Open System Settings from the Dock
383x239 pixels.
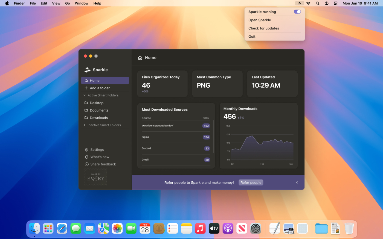click(x=256, y=229)
